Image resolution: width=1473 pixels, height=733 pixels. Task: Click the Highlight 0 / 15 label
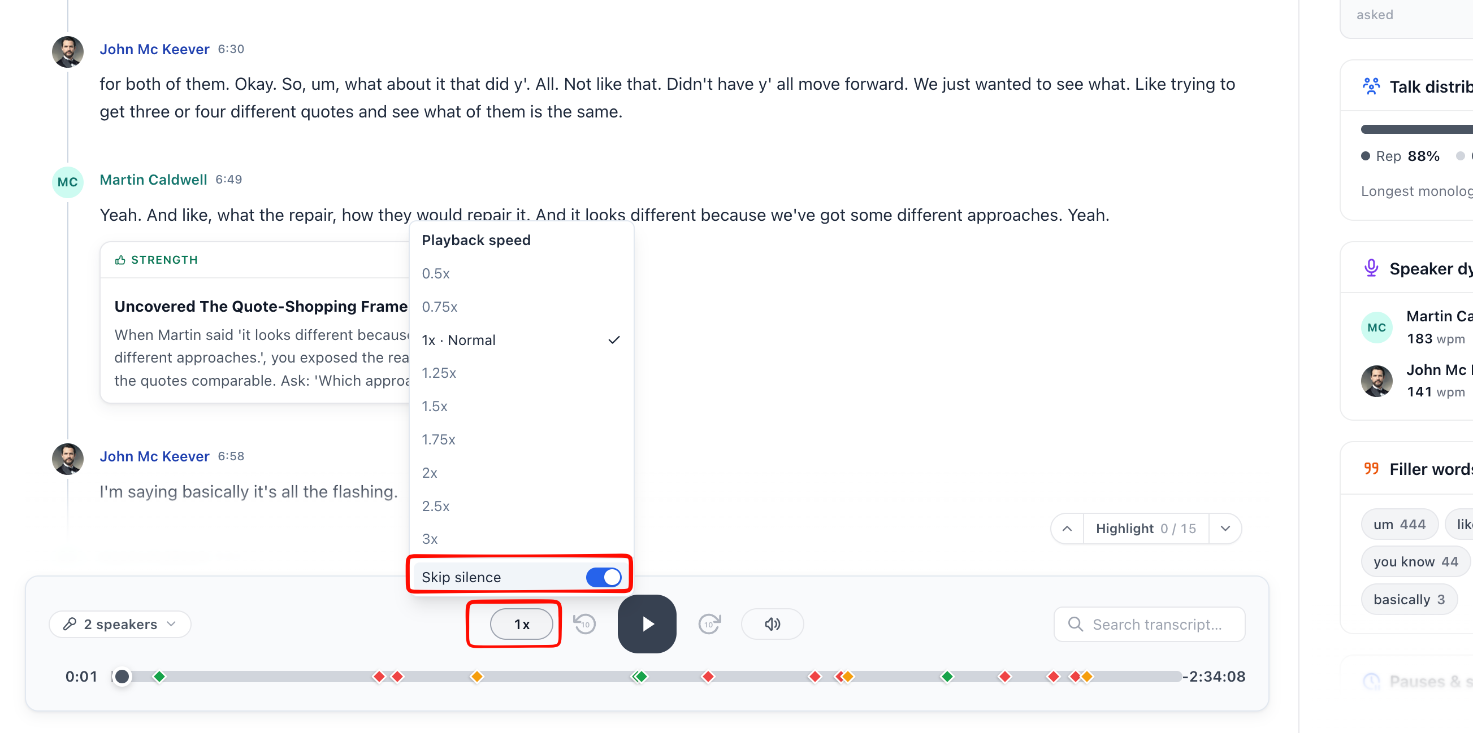pyautogui.click(x=1145, y=529)
